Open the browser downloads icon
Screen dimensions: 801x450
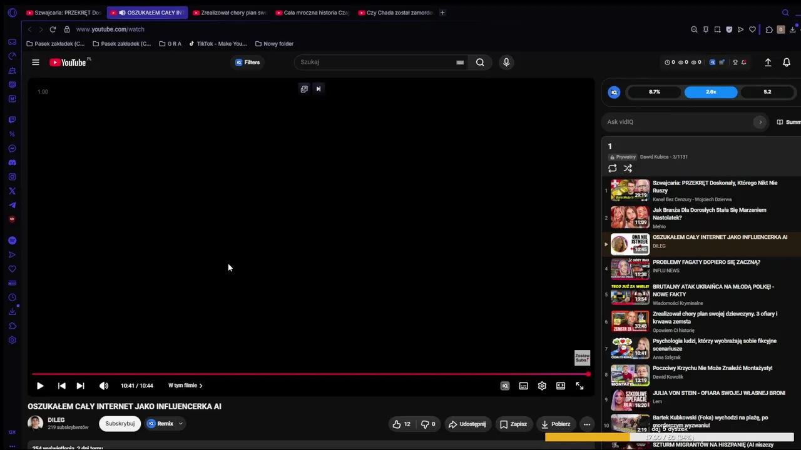(793, 29)
